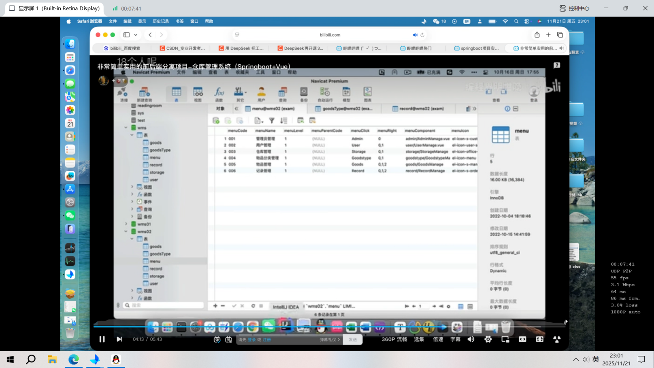Click the 关注 follow button by uploader avatar
This screenshot has width=654, height=368.
[x=119, y=81]
